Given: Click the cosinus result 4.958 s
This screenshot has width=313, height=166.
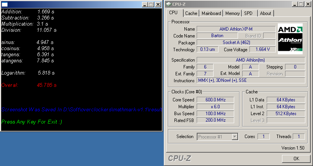Looking at the screenshot, I should pos(45,49).
